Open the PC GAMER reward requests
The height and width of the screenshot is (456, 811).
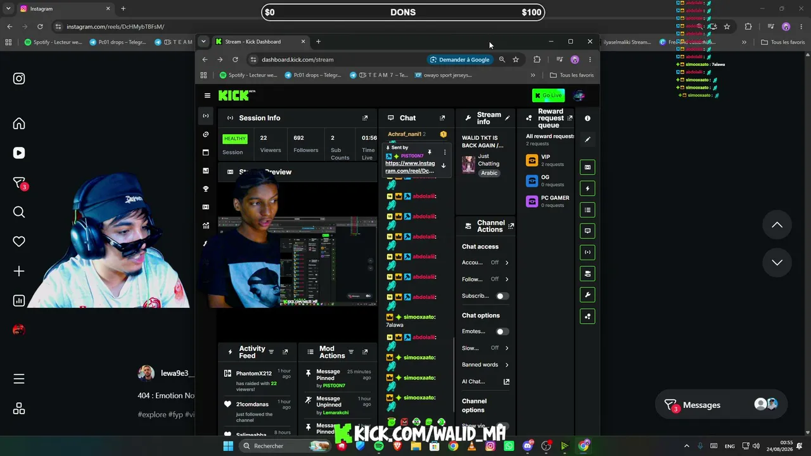[549, 201]
